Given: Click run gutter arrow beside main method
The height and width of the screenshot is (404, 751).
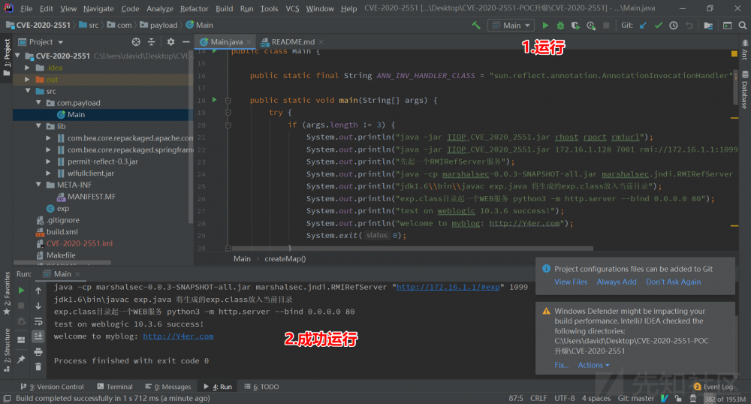Looking at the screenshot, I should [x=215, y=100].
